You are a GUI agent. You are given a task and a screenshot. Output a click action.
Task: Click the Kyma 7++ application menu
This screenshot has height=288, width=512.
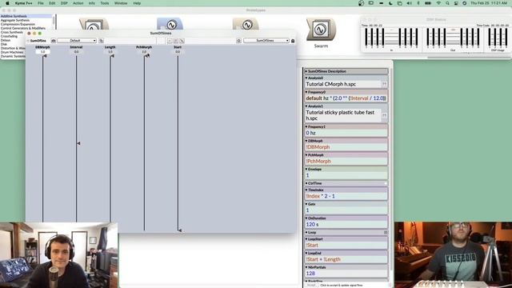click(23, 3)
